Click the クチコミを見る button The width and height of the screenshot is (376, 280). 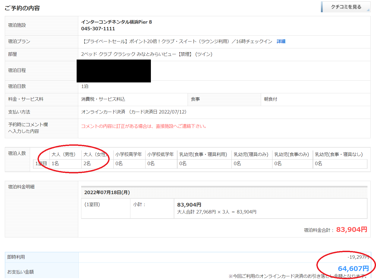(345, 7)
